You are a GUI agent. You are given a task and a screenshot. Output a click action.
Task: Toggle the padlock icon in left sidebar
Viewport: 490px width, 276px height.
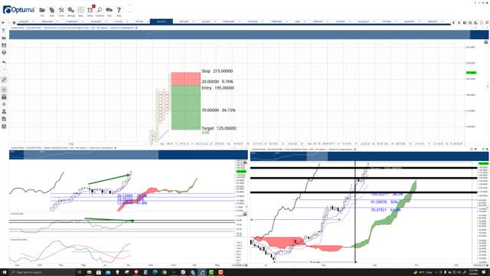[4, 97]
